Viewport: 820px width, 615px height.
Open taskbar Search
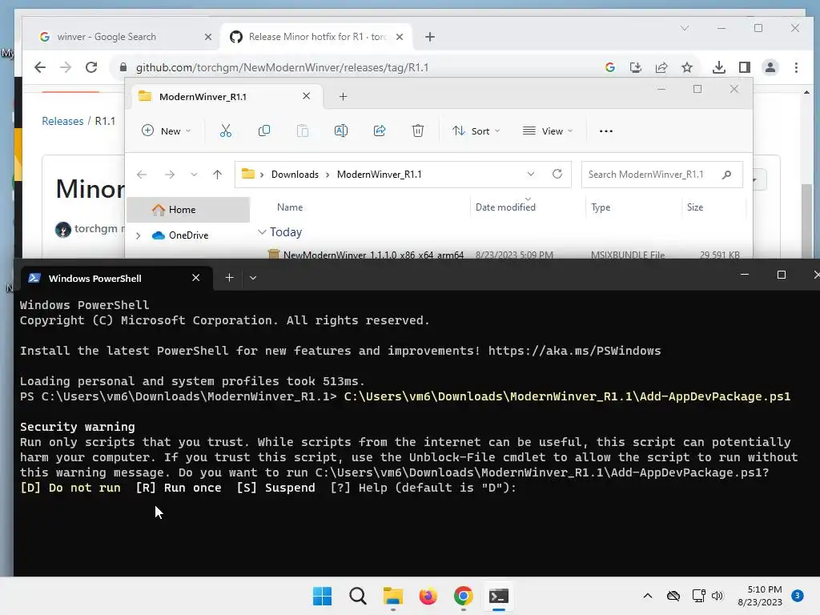pos(358,596)
